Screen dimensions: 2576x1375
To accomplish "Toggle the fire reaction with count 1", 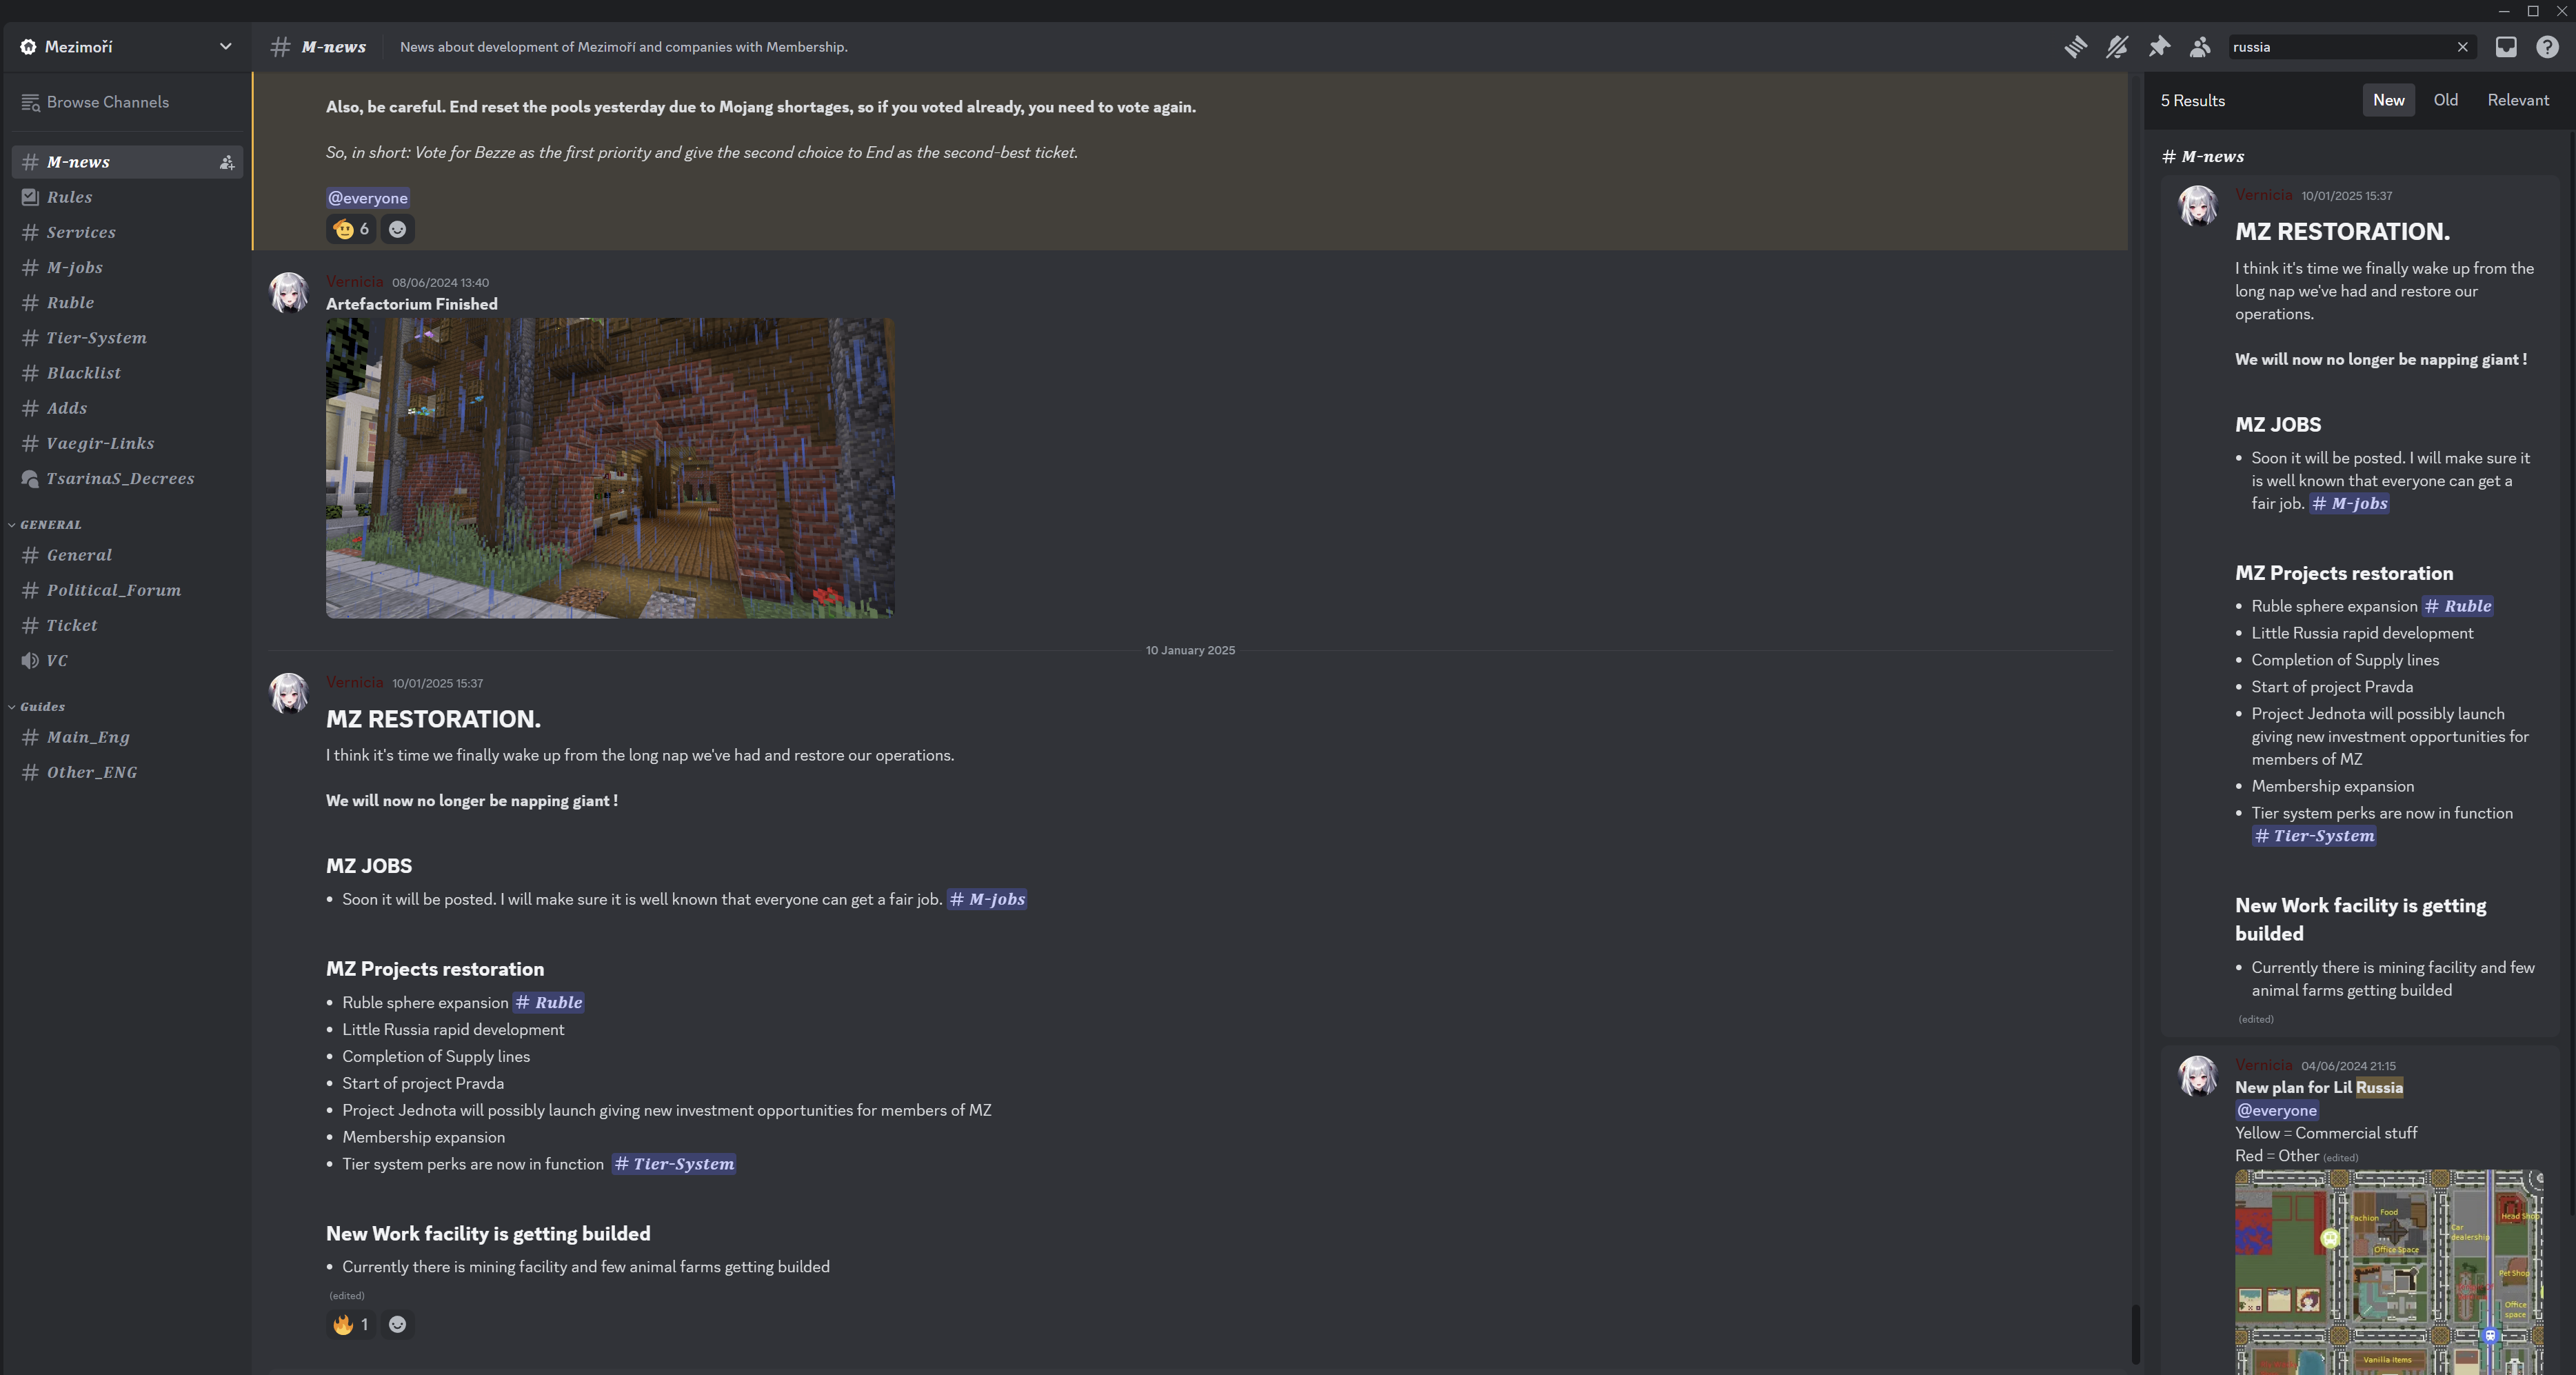I will point(351,1324).
